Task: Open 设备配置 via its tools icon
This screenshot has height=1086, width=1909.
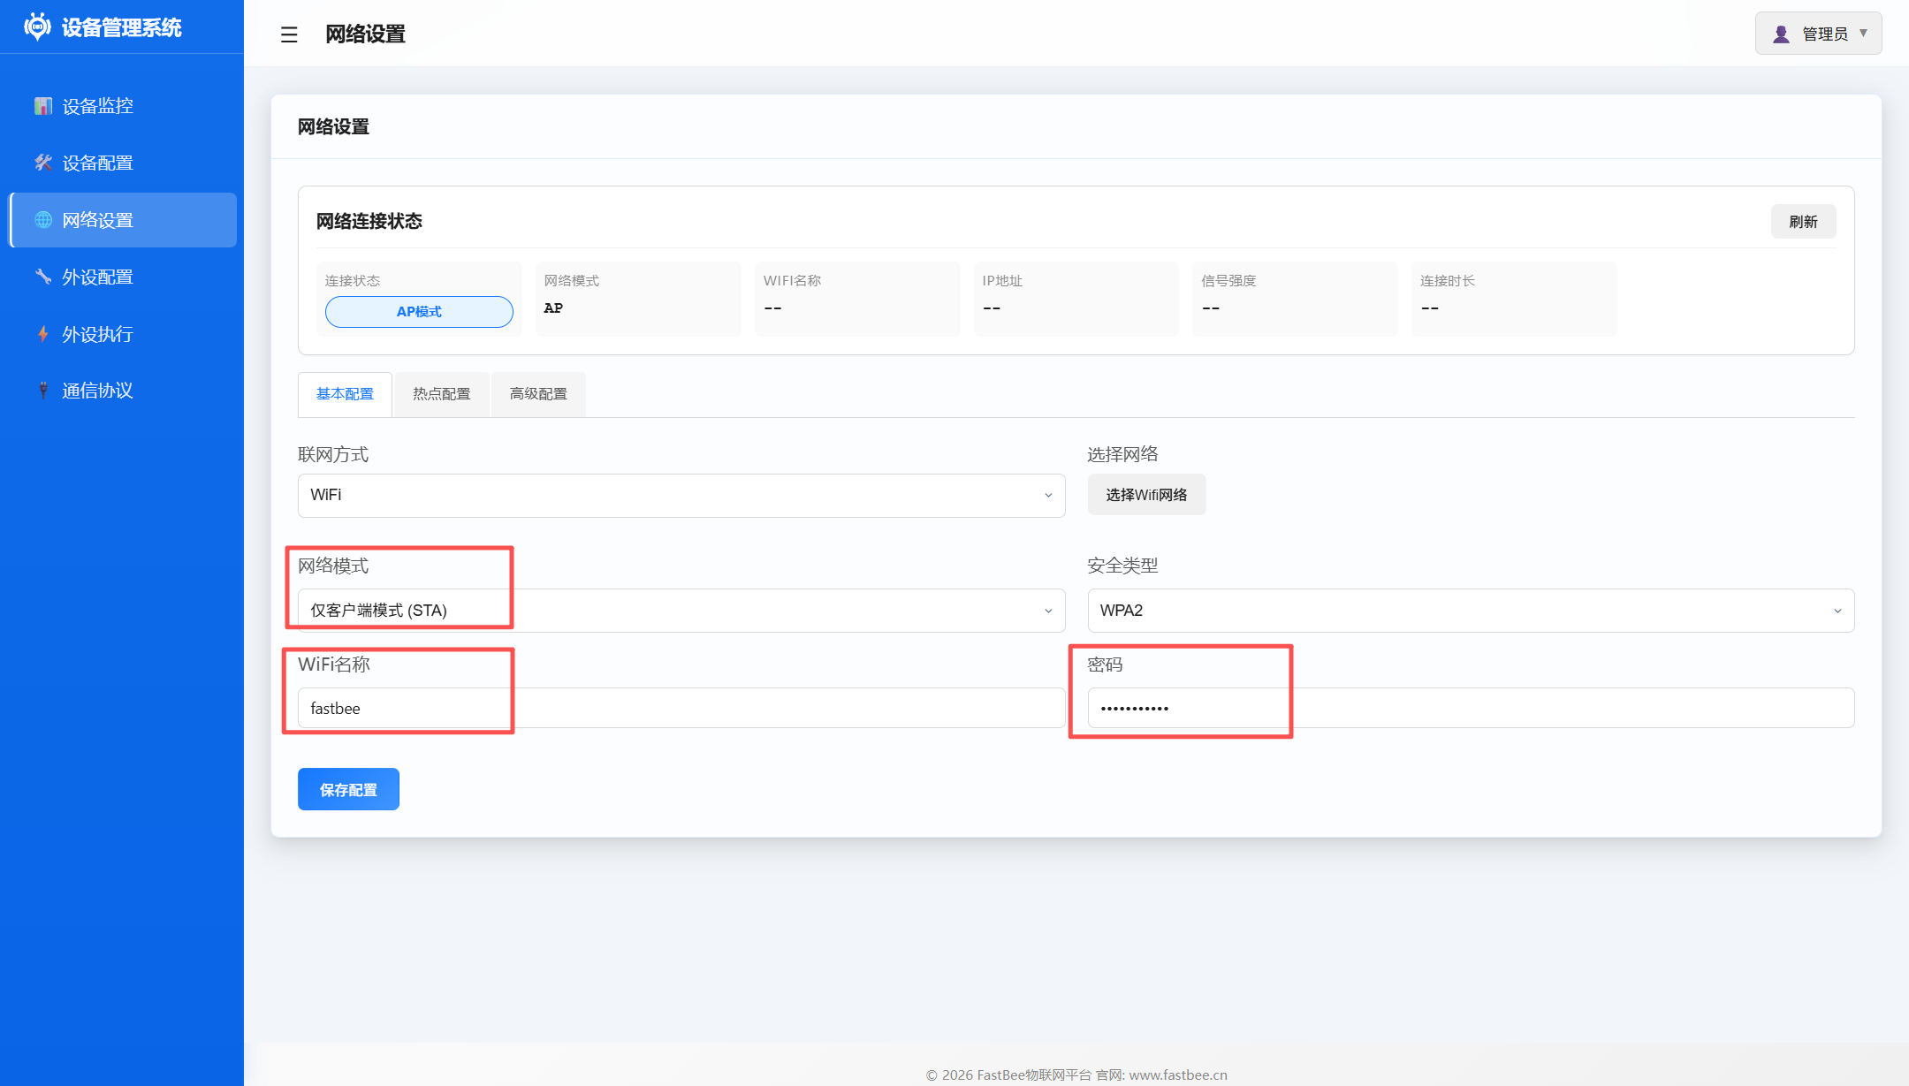Action: pos(43,163)
